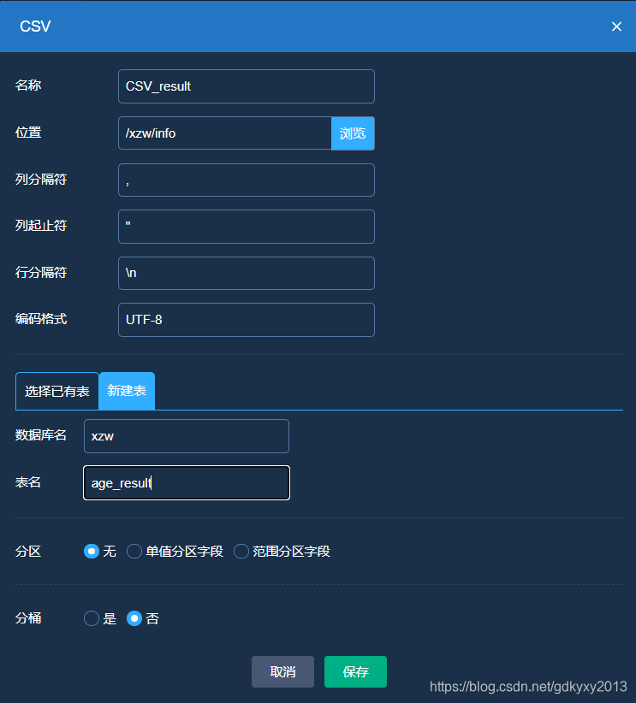Click the 名称 label
636x703 pixels.
click(28, 86)
